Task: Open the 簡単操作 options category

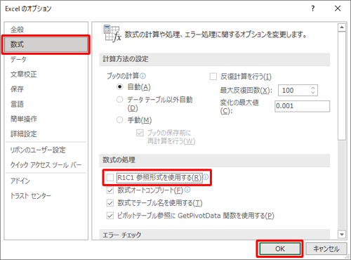Action: (46, 119)
